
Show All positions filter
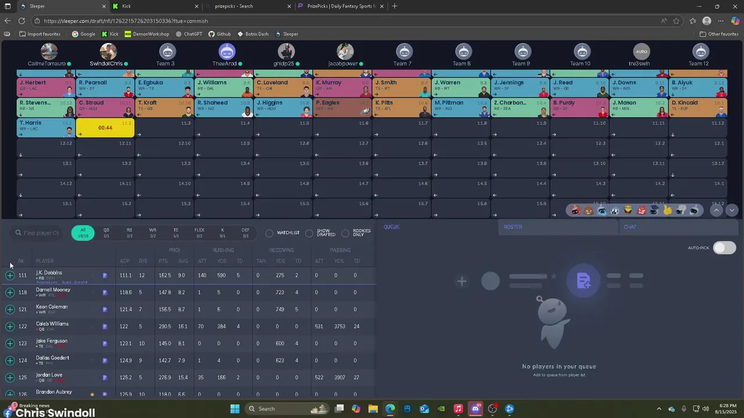tap(83, 233)
